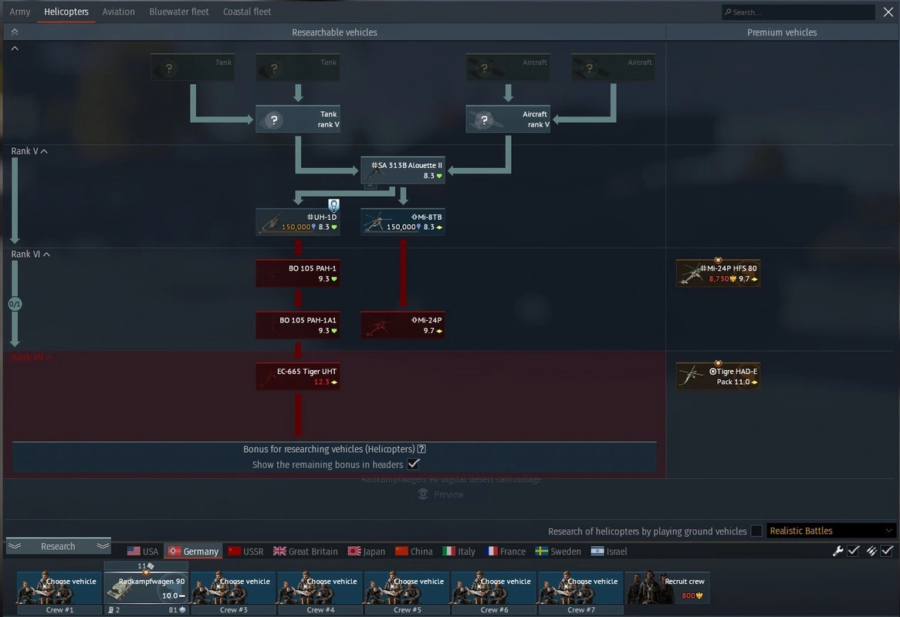Collapse all ranks with double chevron

[x=15, y=32]
